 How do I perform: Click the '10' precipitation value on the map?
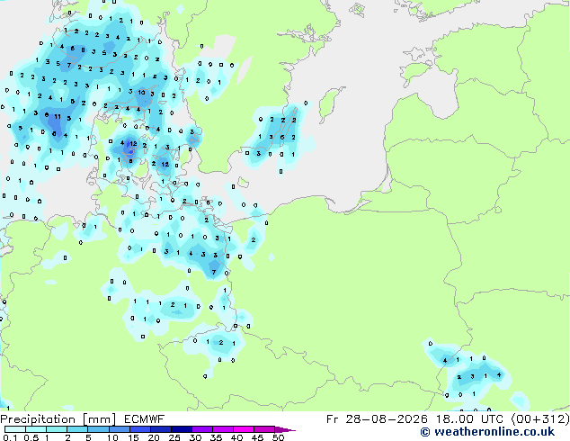point(141,93)
